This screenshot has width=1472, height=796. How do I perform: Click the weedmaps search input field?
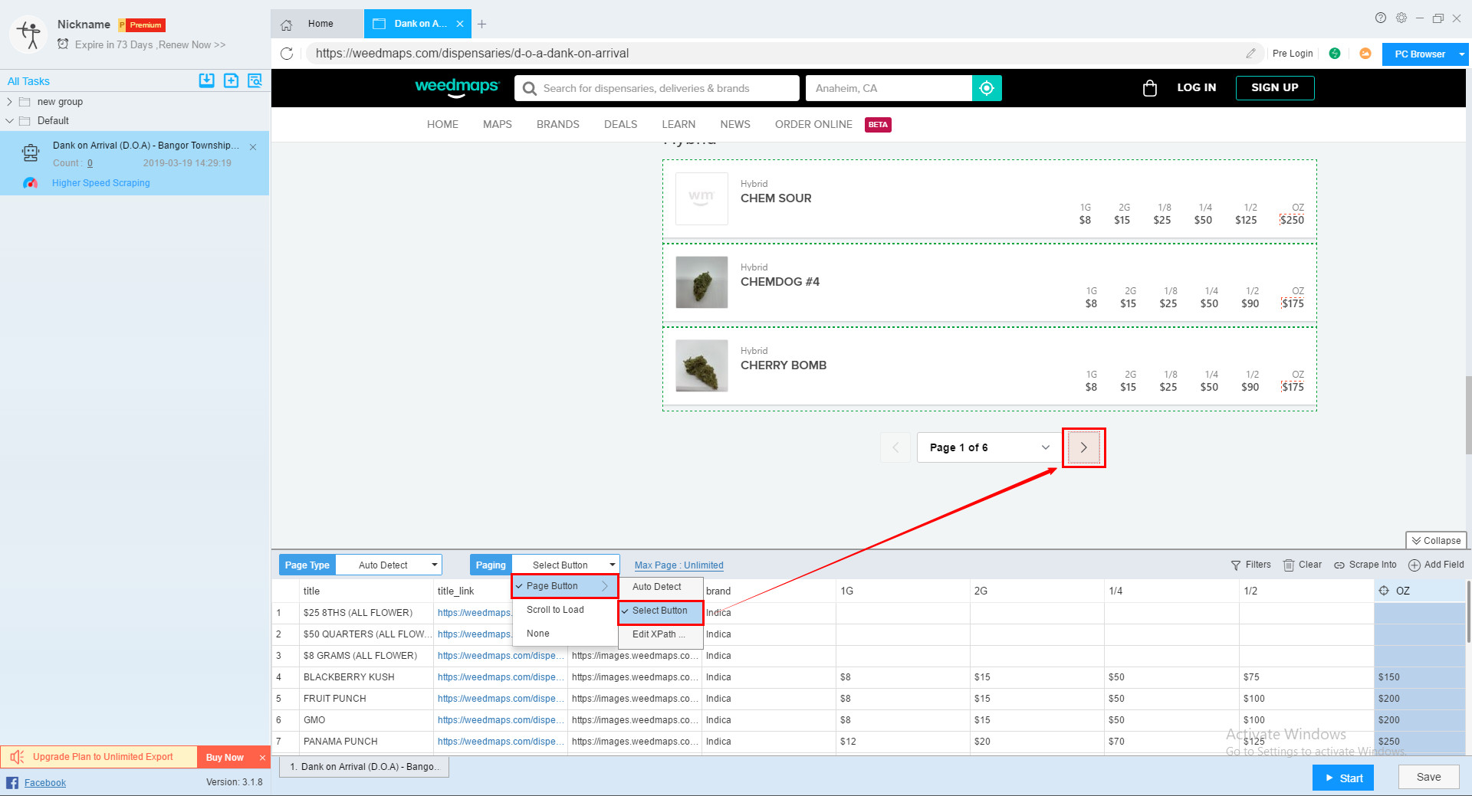657,88
